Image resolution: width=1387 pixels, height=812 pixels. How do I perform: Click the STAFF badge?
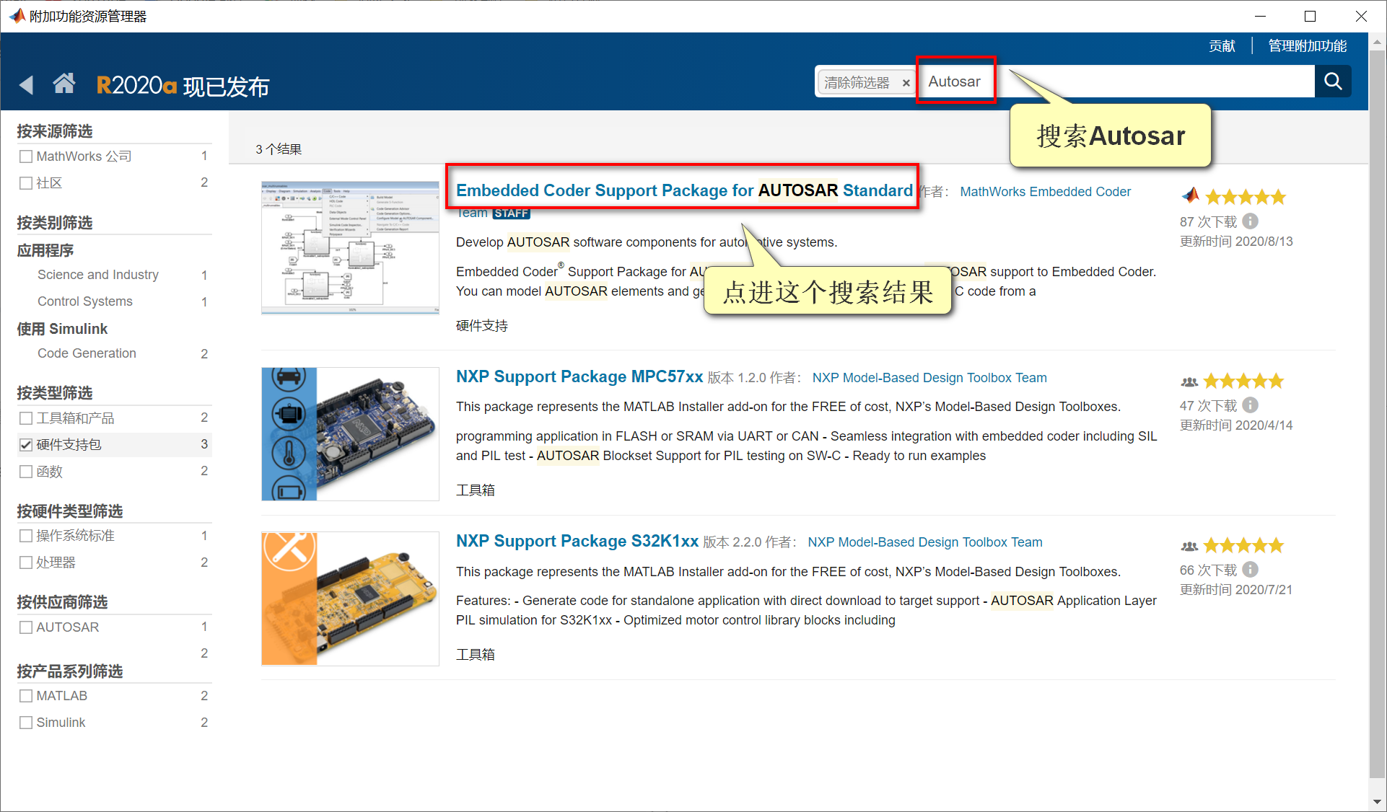click(x=511, y=213)
